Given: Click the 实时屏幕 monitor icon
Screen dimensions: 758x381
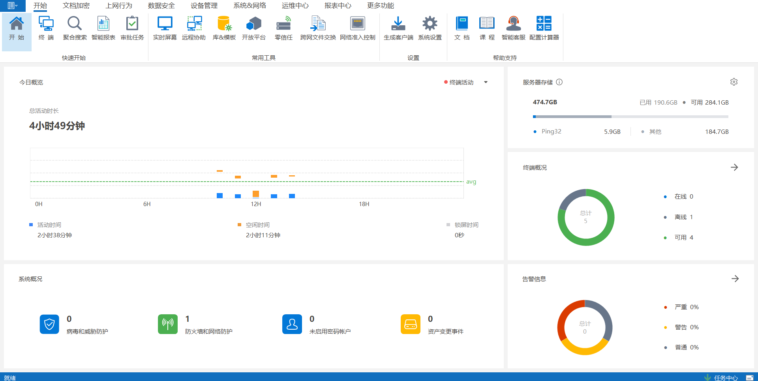Looking at the screenshot, I should (x=165, y=28).
